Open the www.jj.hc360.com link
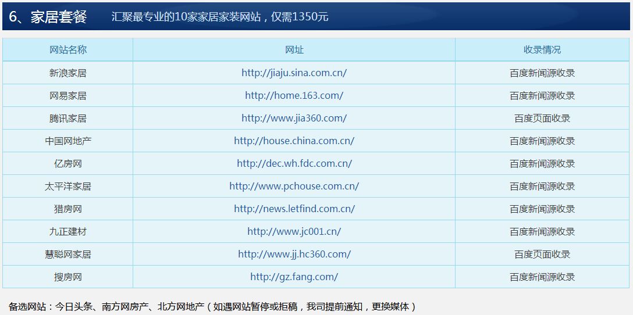Screen dimensions: 633x315 [x=294, y=254]
